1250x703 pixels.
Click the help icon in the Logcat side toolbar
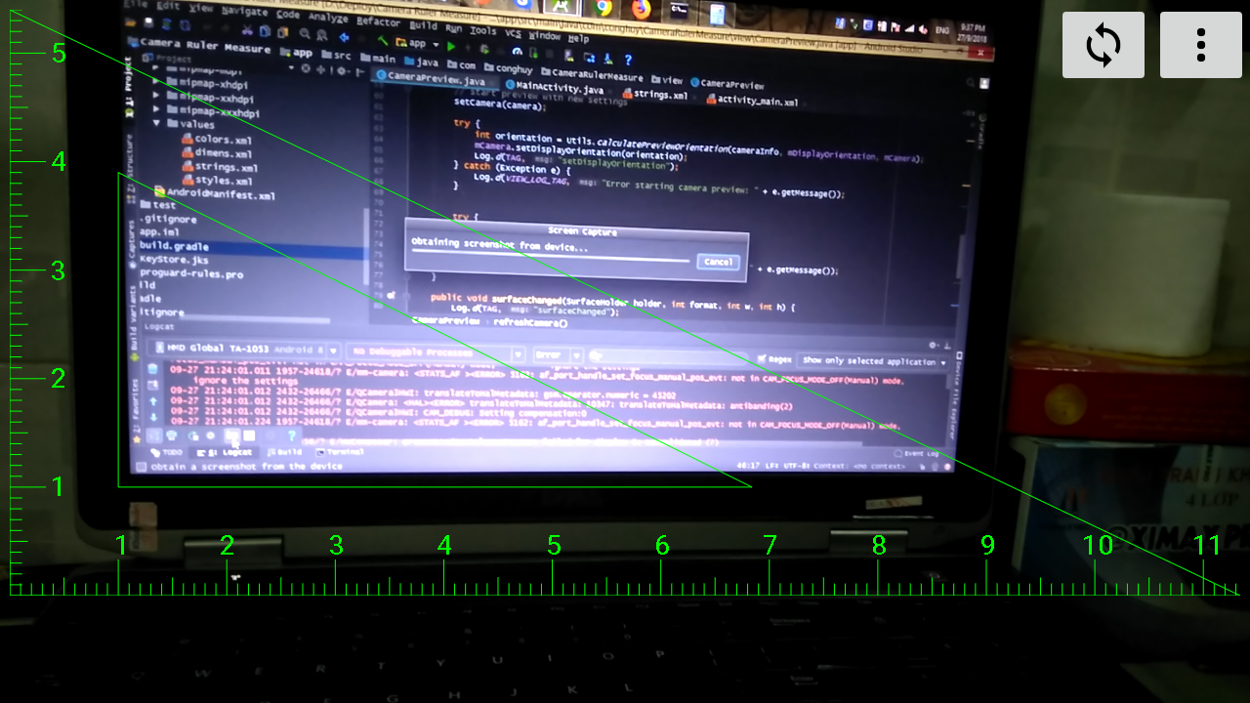pyautogui.click(x=291, y=435)
